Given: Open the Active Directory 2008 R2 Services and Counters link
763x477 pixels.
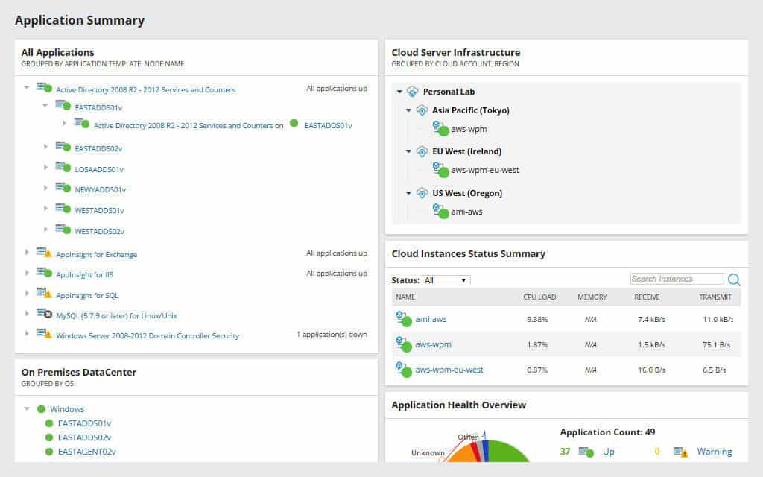Looking at the screenshot, I should pos(145,90).
